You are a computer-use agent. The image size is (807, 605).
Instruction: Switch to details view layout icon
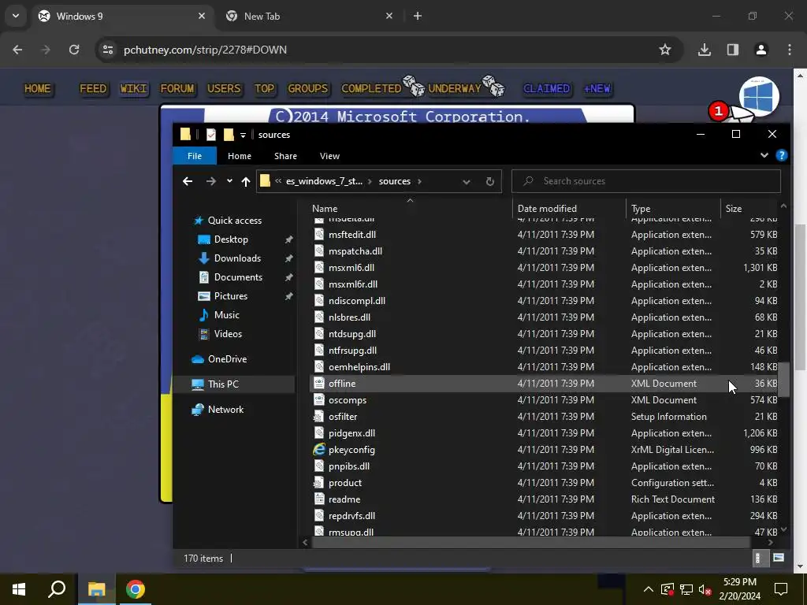tap(757, 559)
